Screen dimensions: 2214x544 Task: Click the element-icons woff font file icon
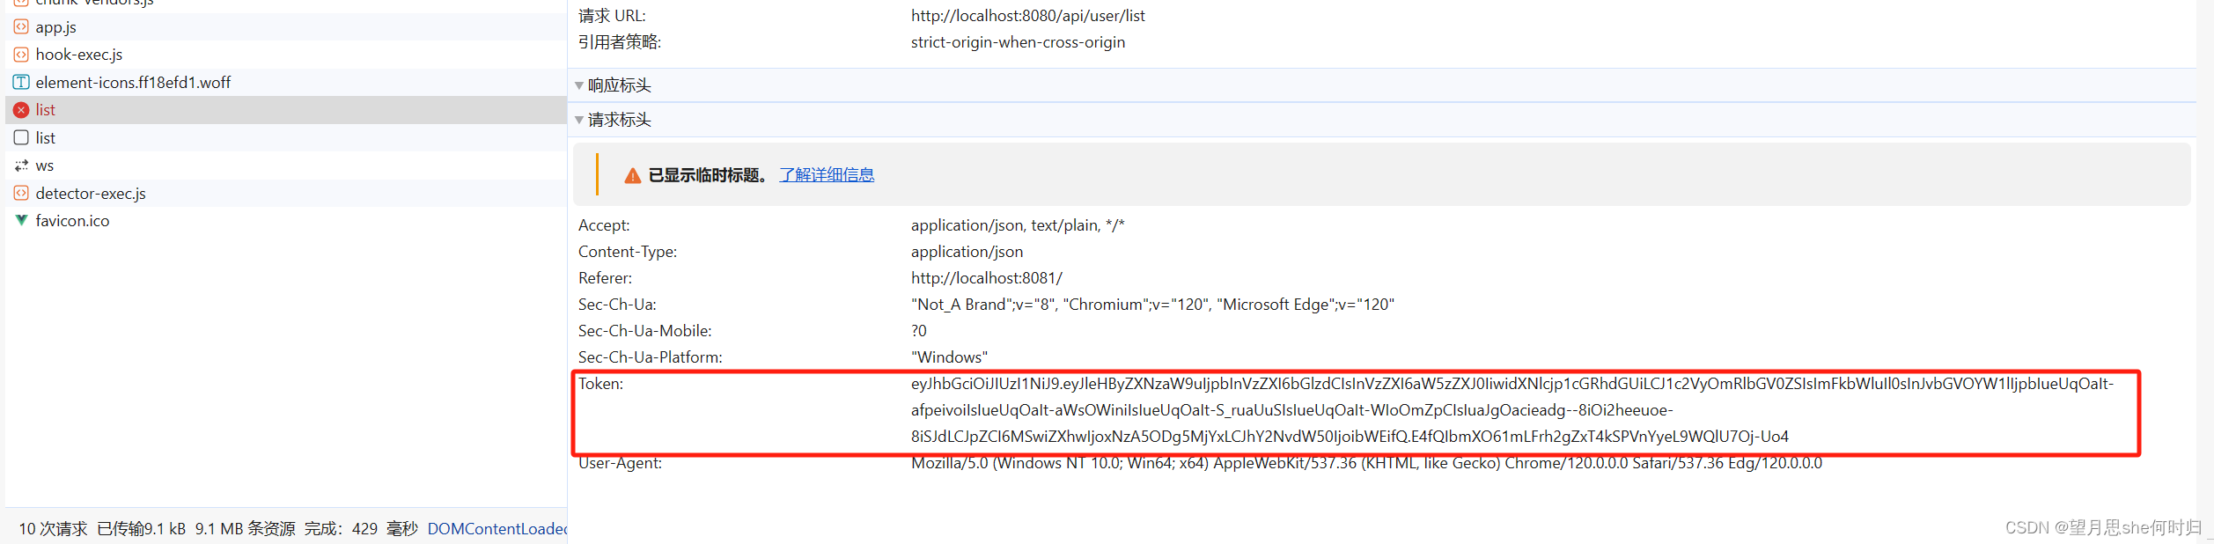(x=21, y=83)
